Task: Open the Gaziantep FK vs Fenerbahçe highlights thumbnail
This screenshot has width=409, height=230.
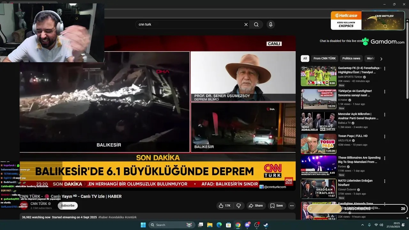Action: (x=318, y=76)
